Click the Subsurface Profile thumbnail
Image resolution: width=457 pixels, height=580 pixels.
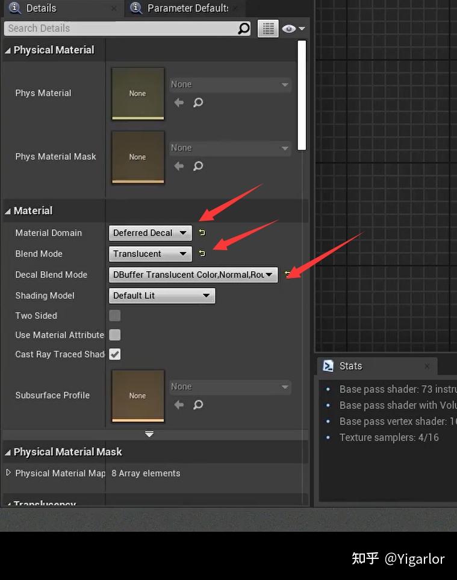pyautogui.click(x=138, y=396)
